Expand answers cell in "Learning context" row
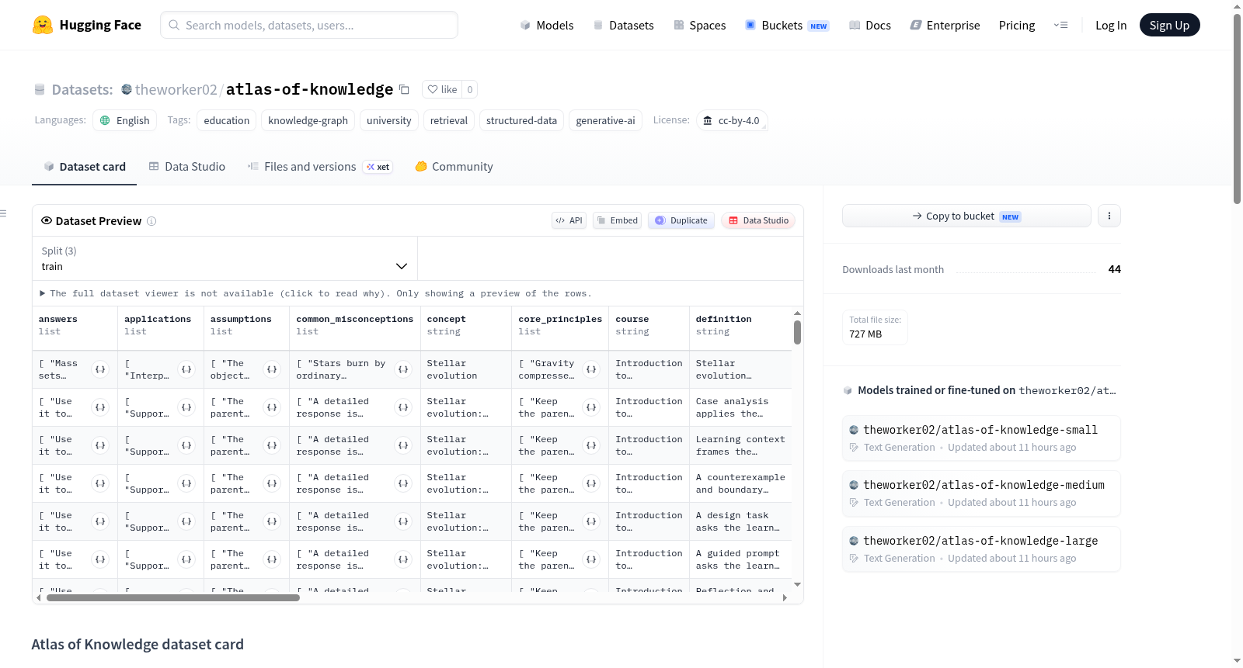Image resolution: width=1243 pixels, height=668 pixels. pos(100,445)
